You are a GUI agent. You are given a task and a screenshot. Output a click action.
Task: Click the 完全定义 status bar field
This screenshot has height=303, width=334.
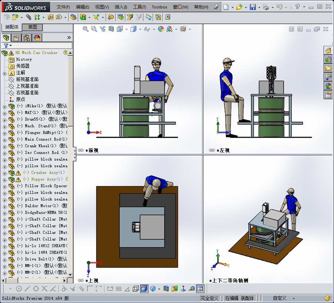click(209, 298)
